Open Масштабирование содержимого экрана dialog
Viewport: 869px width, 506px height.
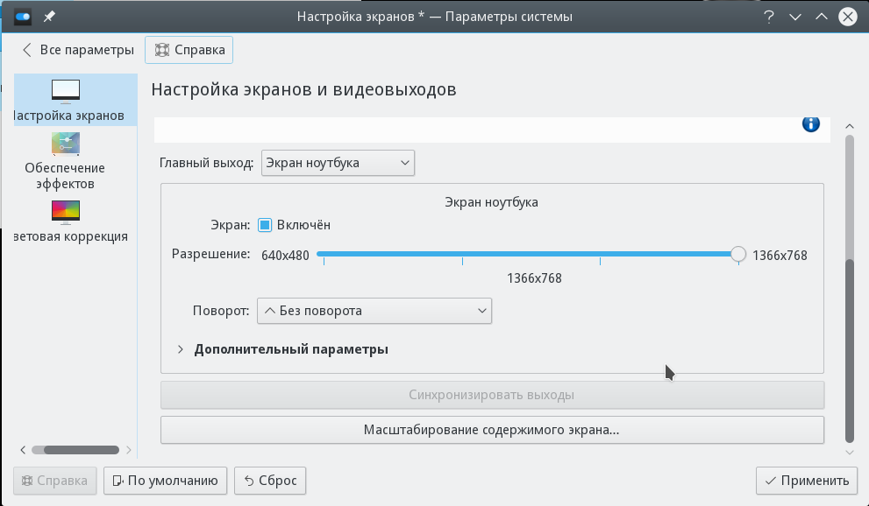coord(492,430)
